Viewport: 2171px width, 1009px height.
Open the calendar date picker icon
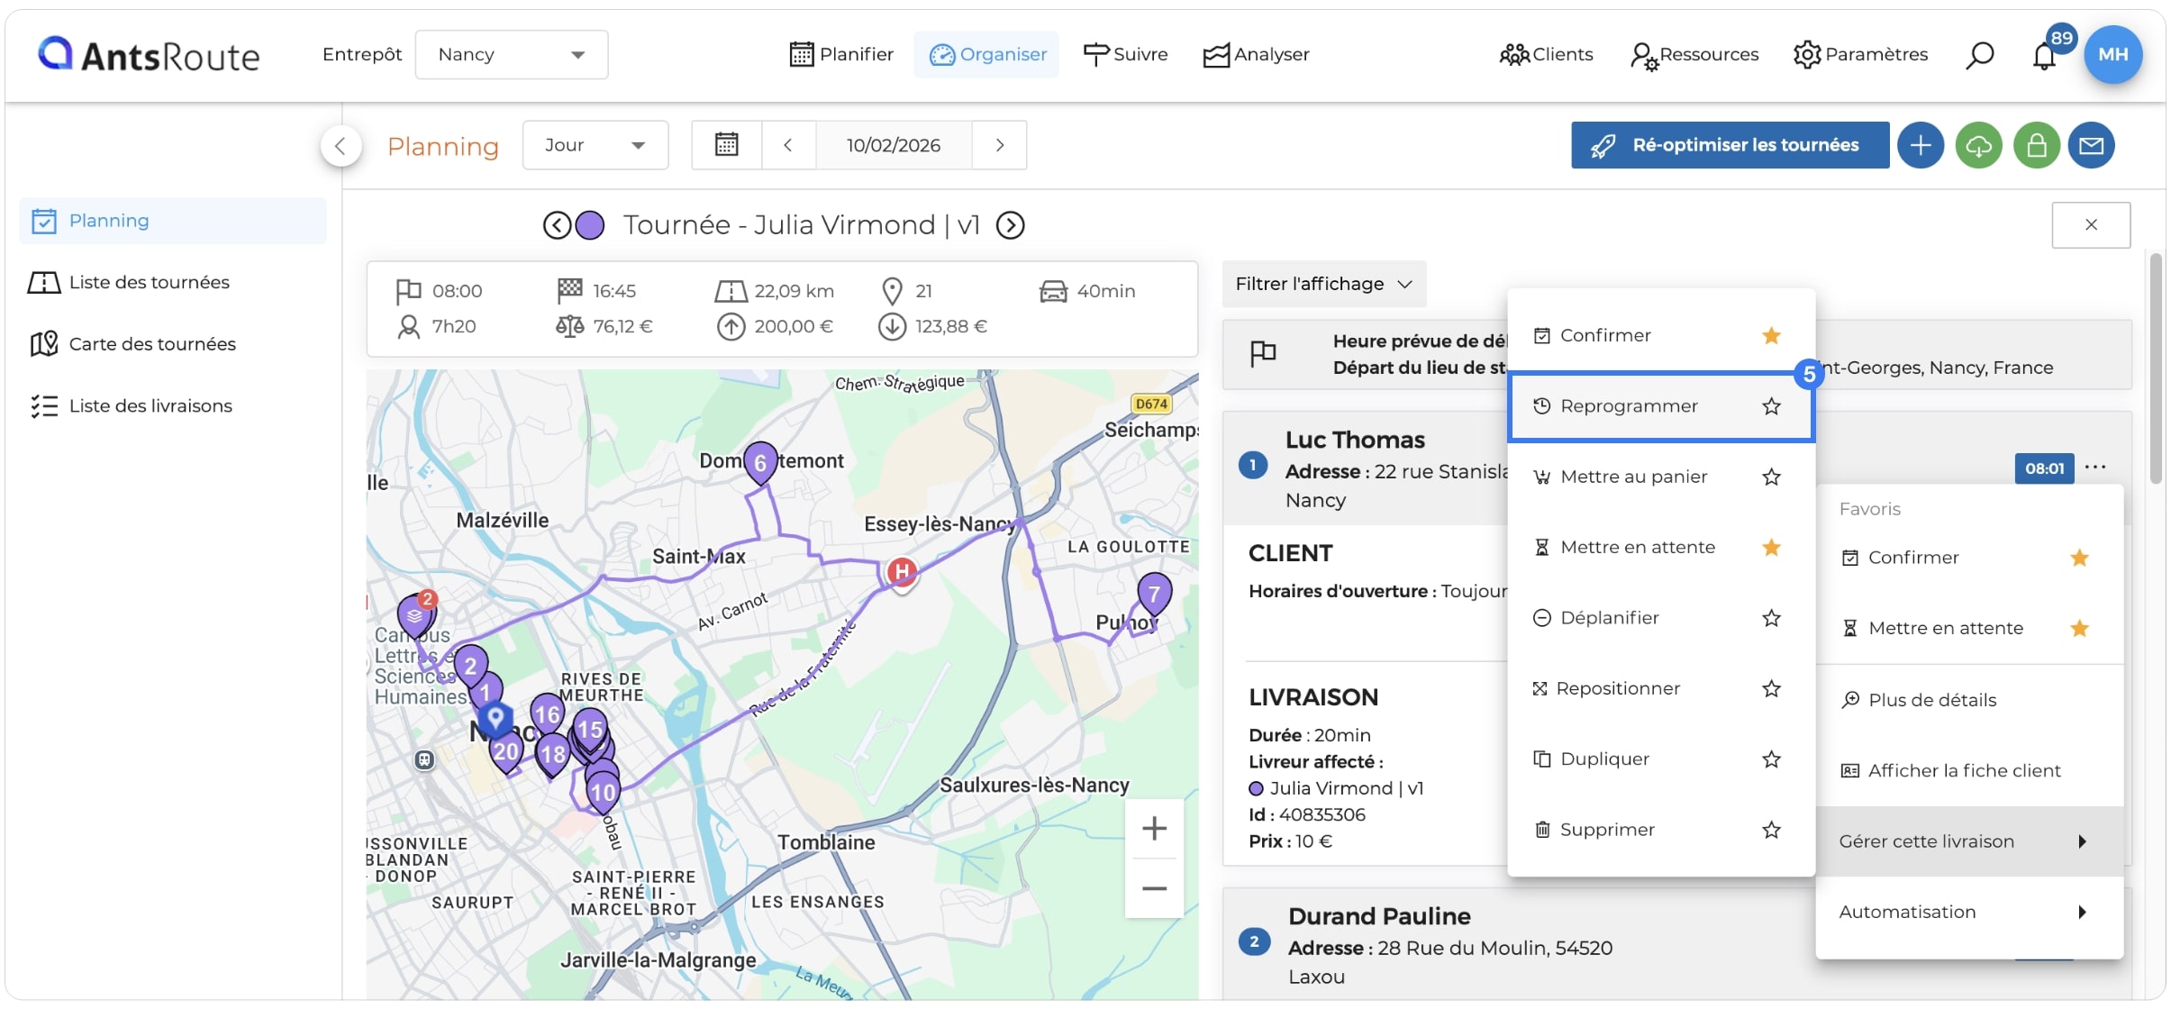[x=726, y=145]
